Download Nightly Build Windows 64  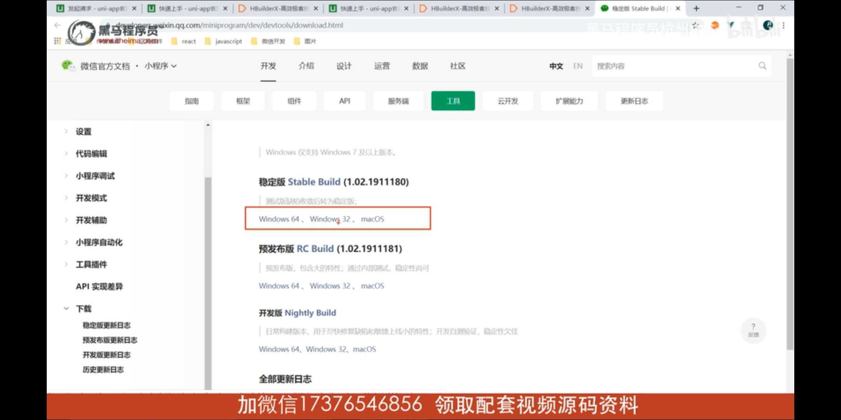point(279,349)
